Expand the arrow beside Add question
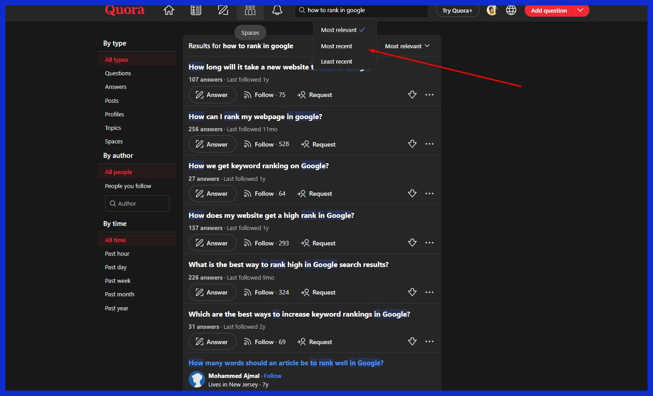Viewport: 653px width, 396px height. coord(581,10)
